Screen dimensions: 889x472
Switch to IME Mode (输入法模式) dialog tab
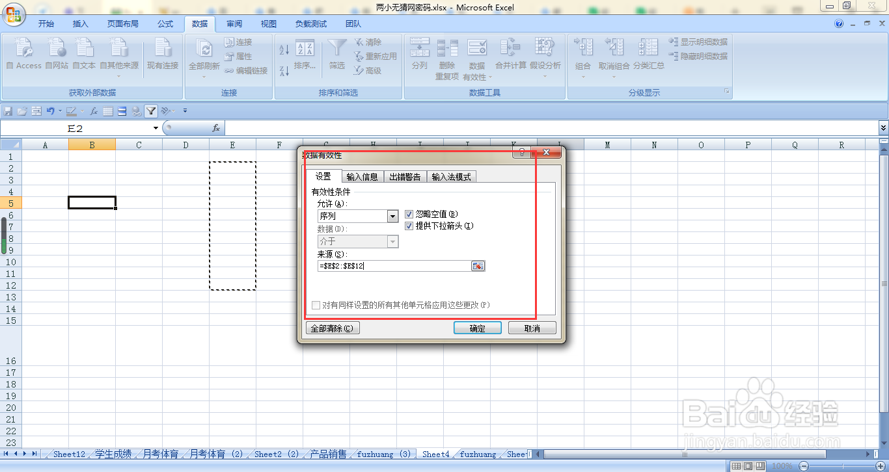point(452,177)
